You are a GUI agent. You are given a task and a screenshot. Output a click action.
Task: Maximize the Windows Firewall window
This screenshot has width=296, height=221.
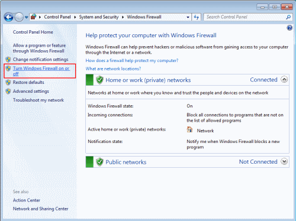274,7
